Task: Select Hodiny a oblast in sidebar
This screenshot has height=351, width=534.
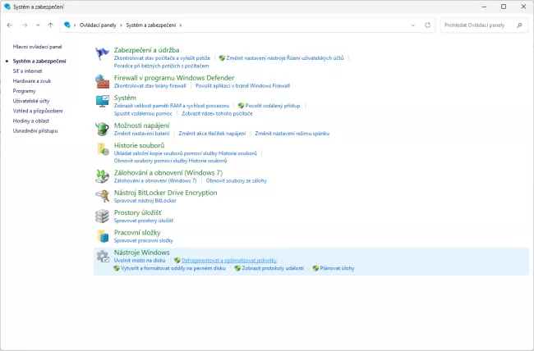Action: click(x=31, y=121)
